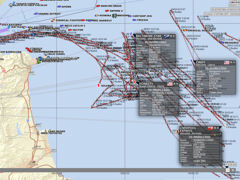Collapse the BALTIMORE STAR info popup
This screenshot has height=180, width=240.
171,36
